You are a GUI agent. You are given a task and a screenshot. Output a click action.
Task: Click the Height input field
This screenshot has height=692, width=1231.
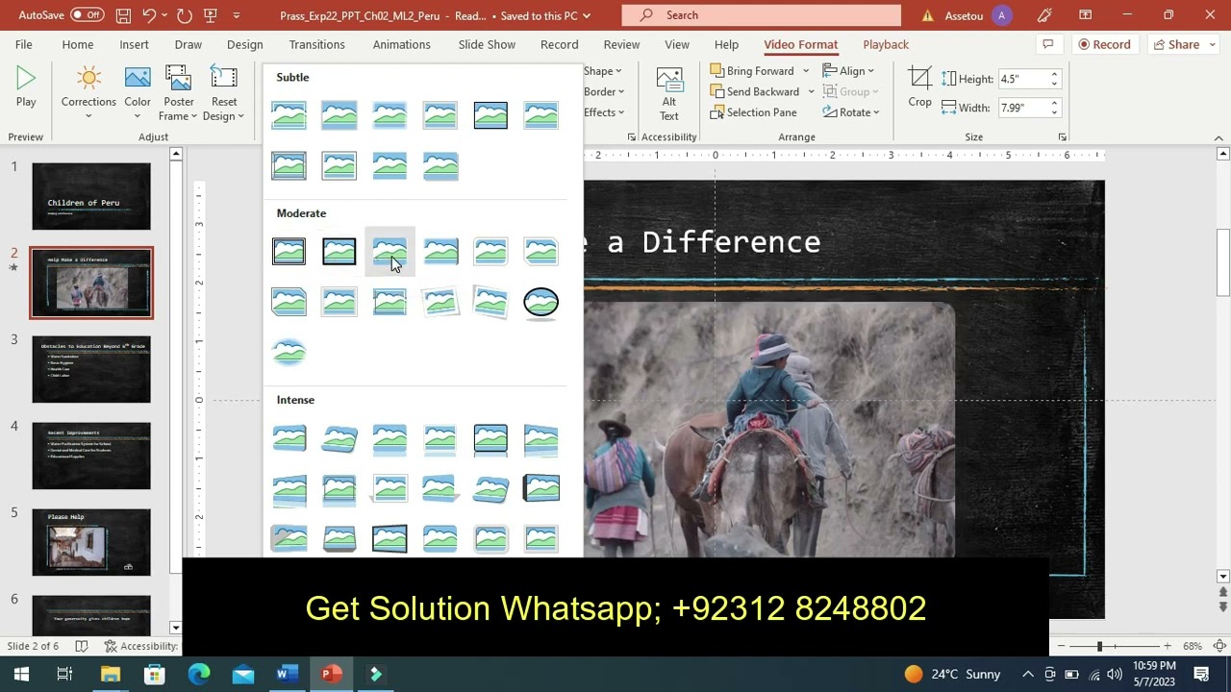(x=1022, y=79)
